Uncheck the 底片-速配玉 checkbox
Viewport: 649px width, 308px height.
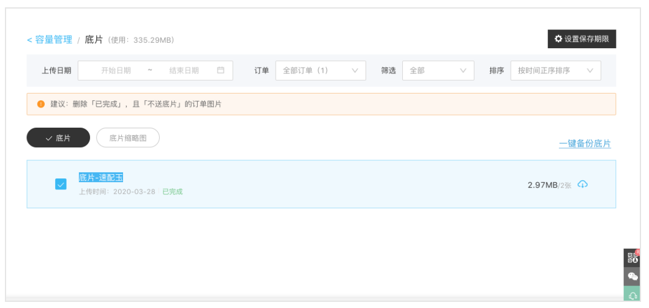(x=61, y=184)
